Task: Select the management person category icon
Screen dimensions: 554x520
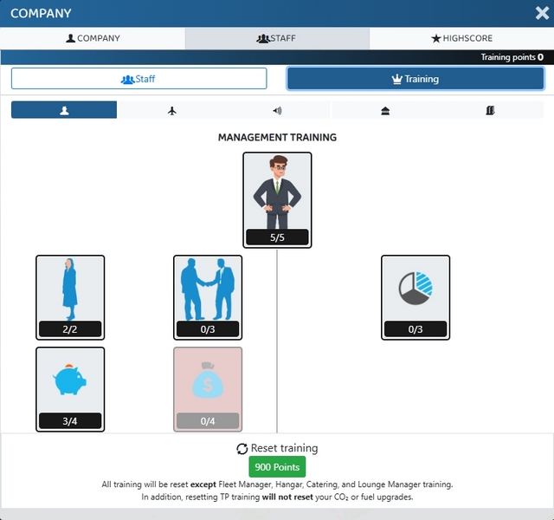Action: click(x=64, y=110)
